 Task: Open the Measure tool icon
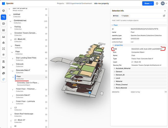4,30
